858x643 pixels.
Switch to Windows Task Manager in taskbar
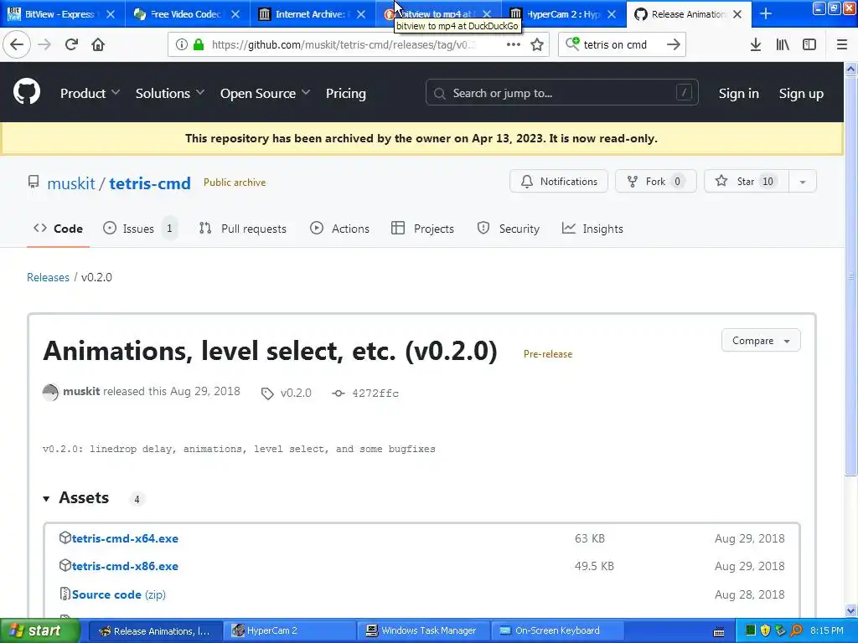click(x=421, y=631)
